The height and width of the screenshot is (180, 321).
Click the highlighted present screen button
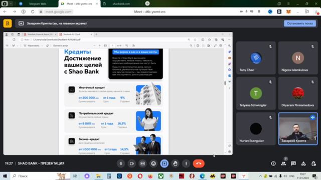[x=164, y=163]
